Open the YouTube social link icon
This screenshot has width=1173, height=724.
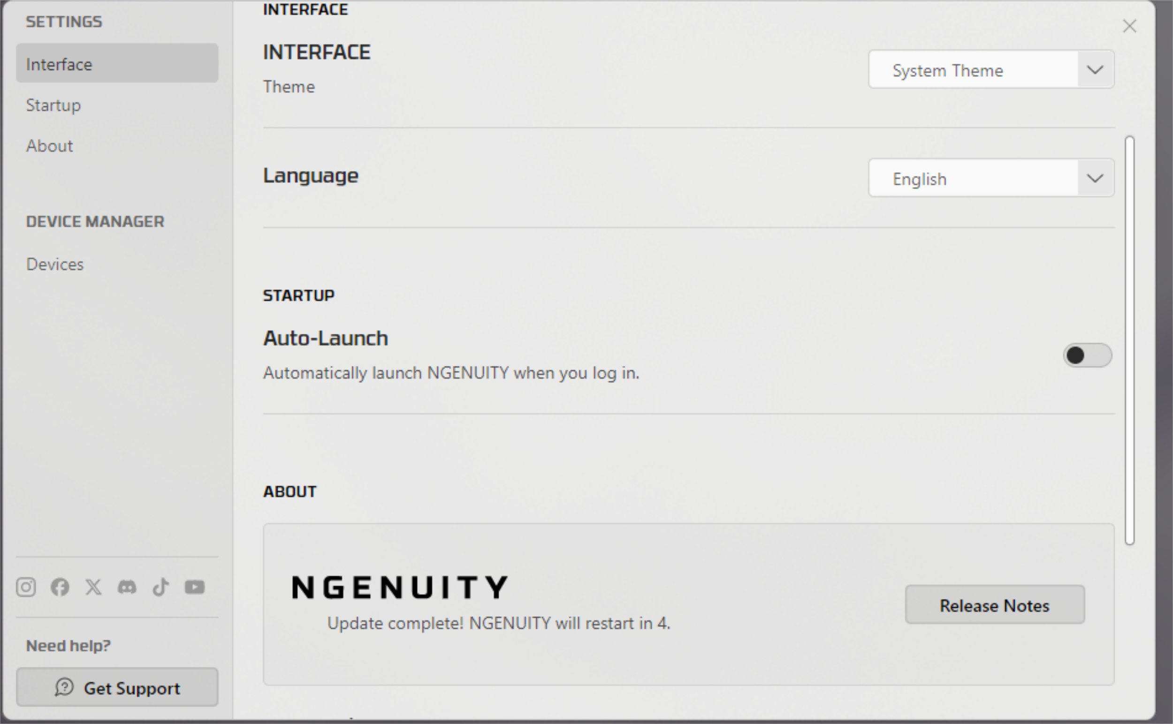195,587
